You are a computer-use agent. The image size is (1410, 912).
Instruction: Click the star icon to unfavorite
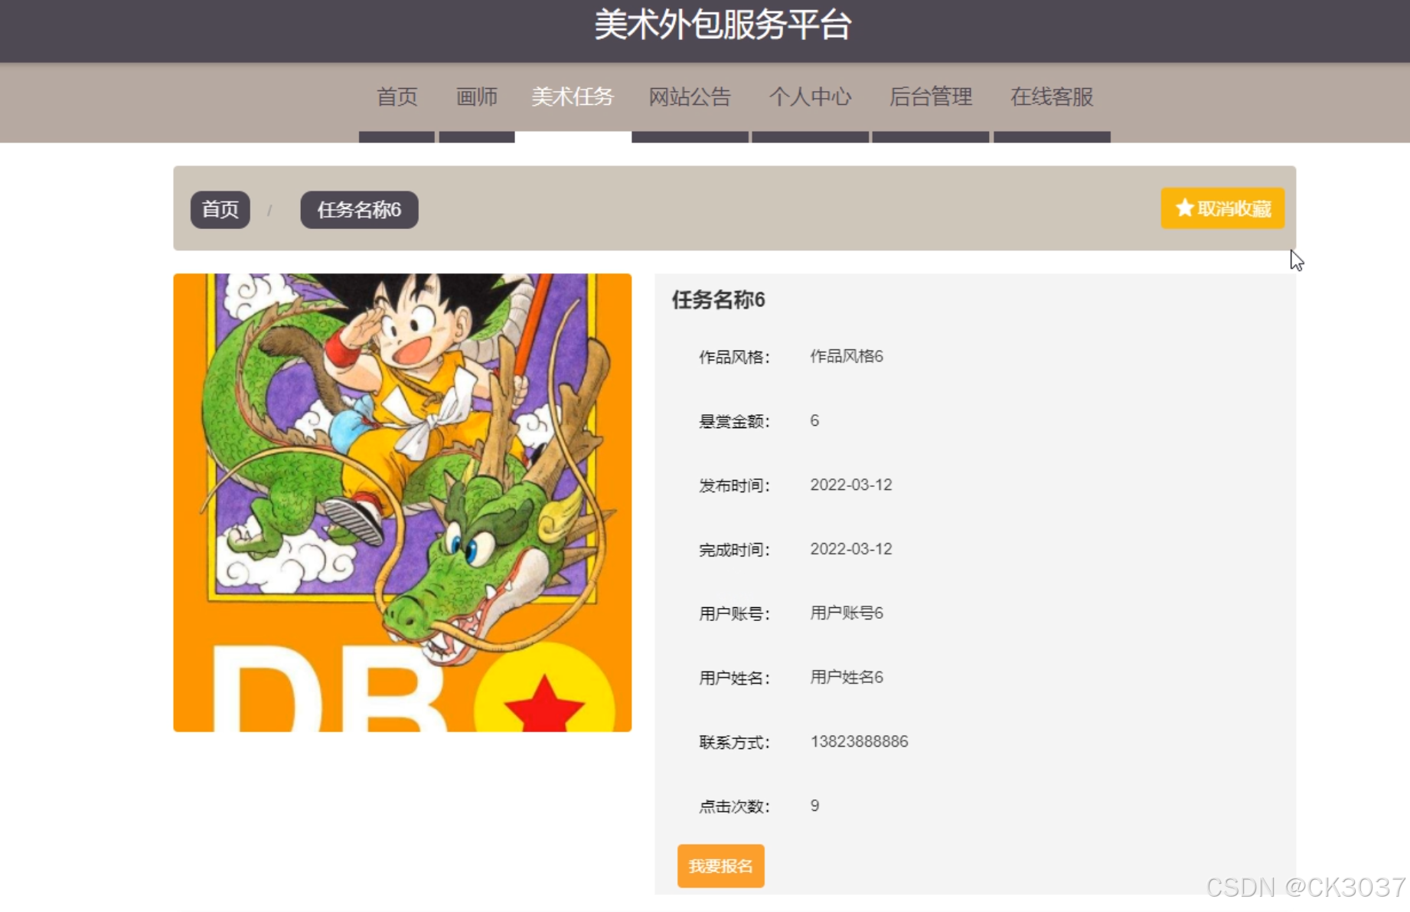(x=1183, y=208)
